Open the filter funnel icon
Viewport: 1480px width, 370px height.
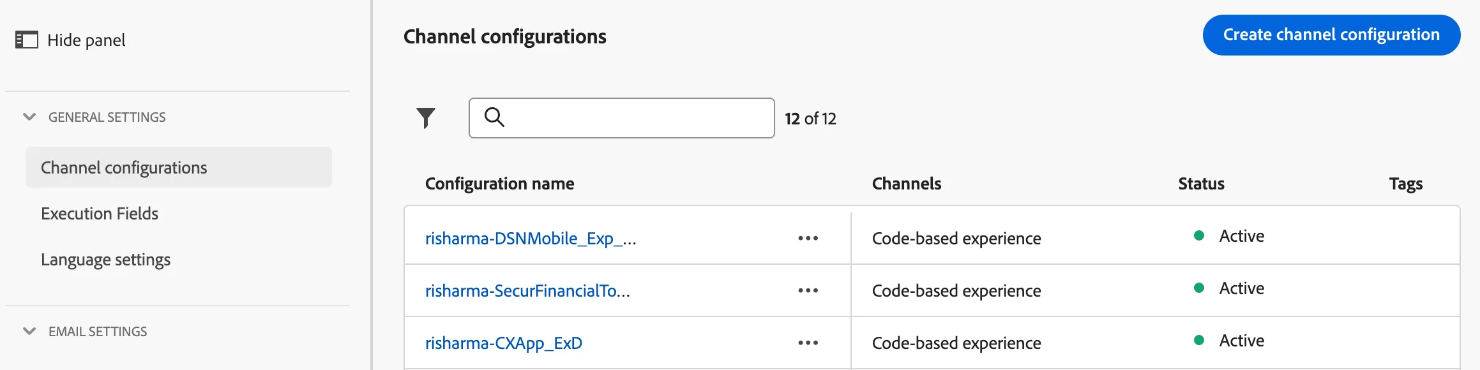pyautogui.click(x=426, y=118)
